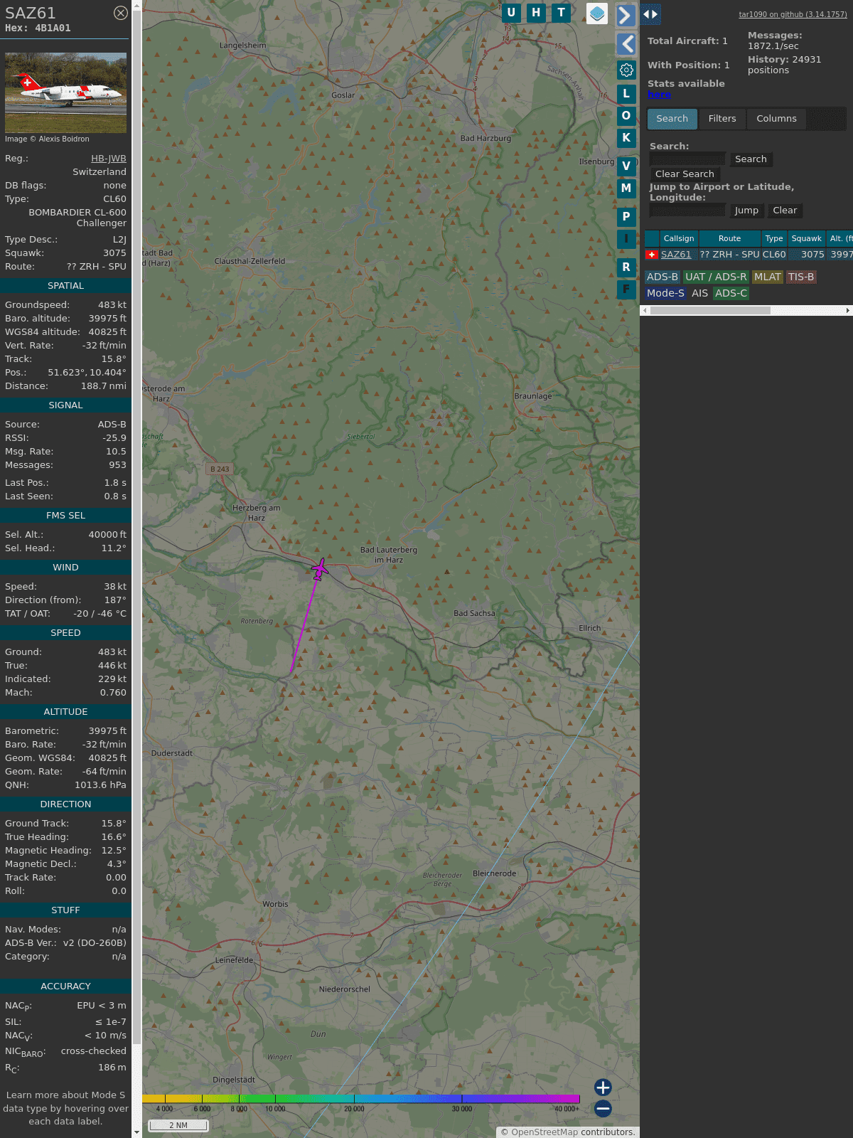
Task: Click the Swiss flag in aircraft row
Action: tap(651, 255)
